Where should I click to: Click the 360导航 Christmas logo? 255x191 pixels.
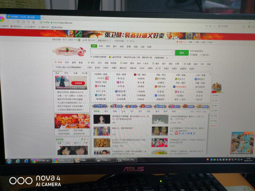[x=69, y=51]
